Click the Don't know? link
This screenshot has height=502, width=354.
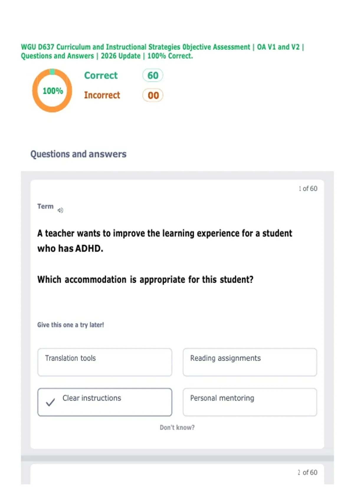177,427
